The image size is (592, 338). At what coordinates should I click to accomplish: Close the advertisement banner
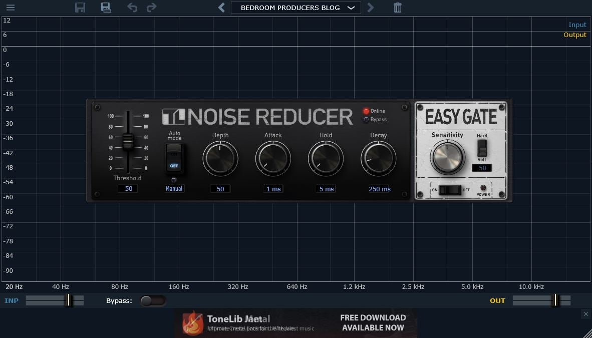point(585,314)
